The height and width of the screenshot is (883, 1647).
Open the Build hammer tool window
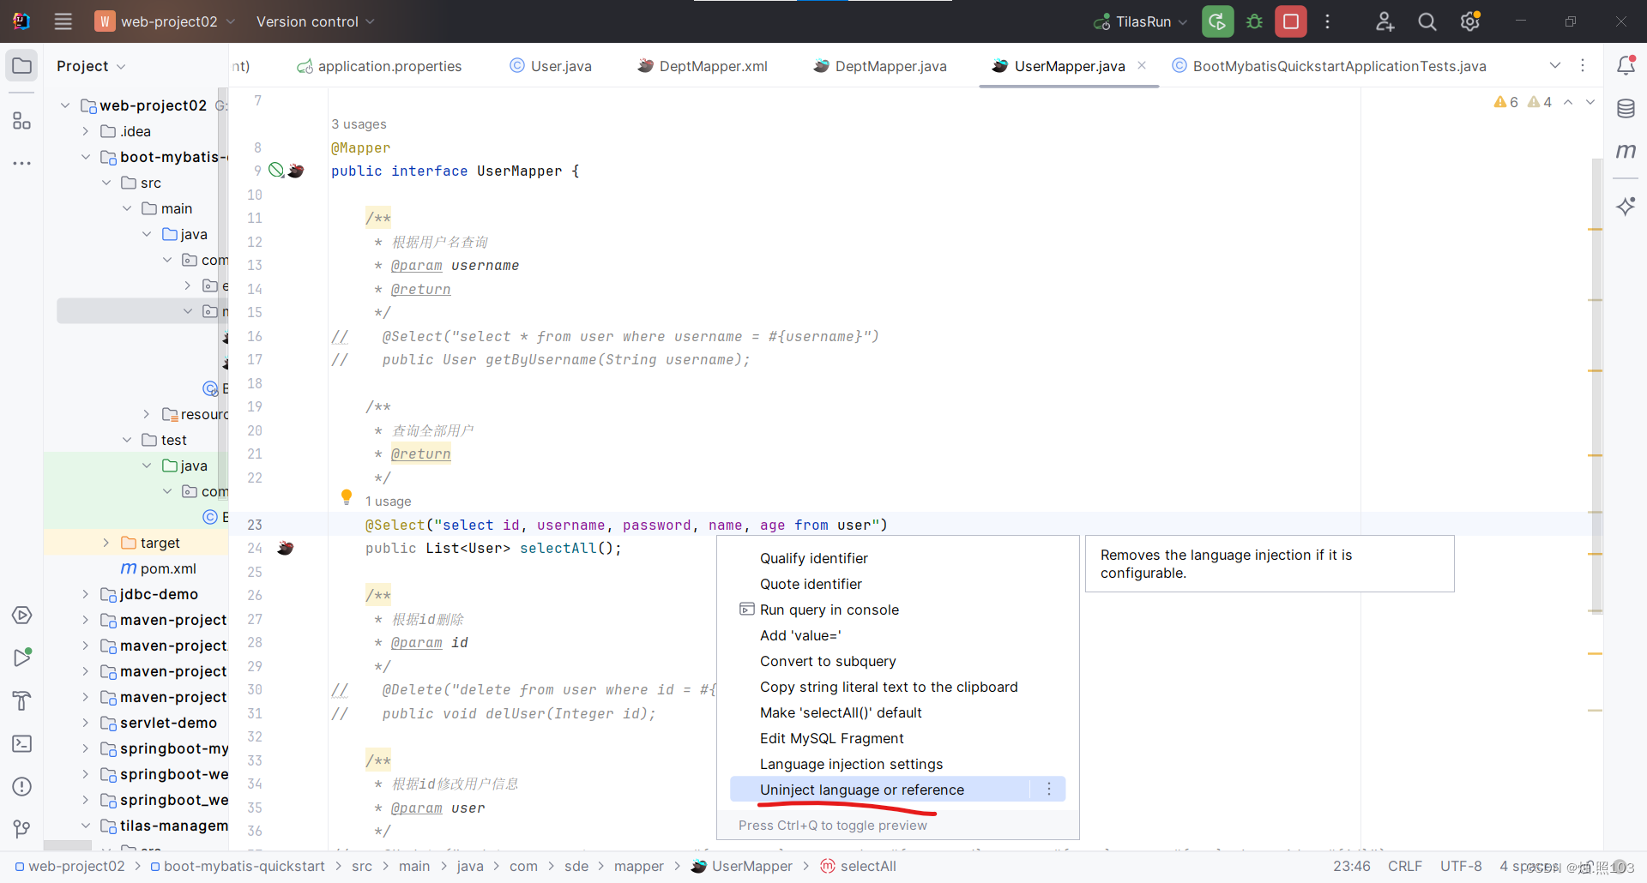pos(22,700)
